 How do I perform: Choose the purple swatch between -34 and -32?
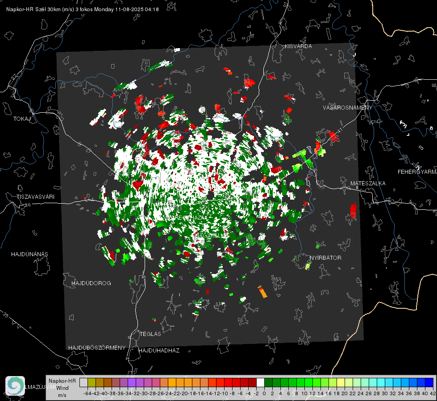[x=132, y=382]
